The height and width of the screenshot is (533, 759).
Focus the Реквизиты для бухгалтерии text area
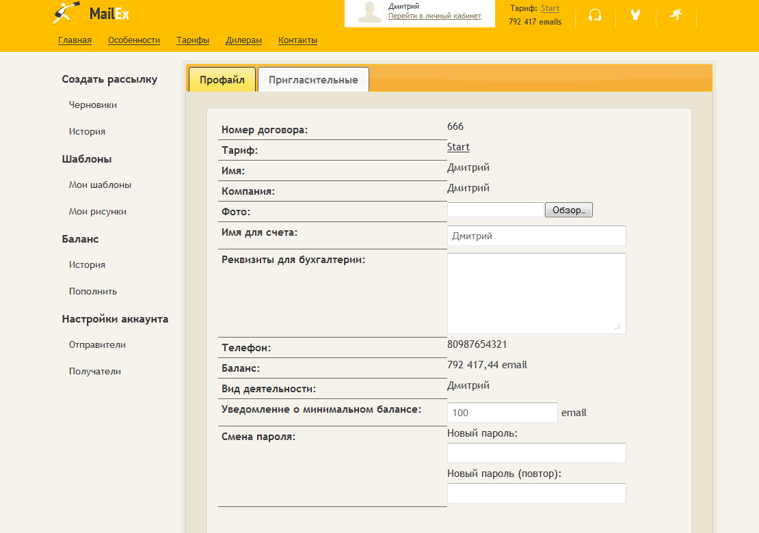536,293
